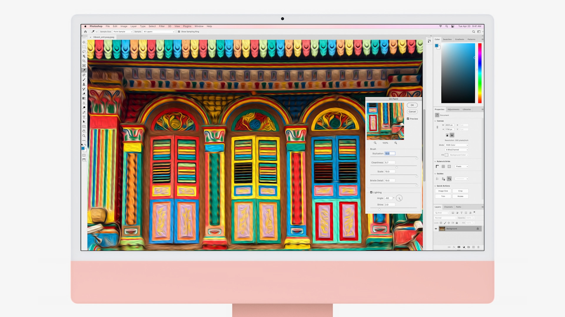Click the Oil Paint angle dial
The height and width of the screenshot is (317, 565).
tap(399, 198)
